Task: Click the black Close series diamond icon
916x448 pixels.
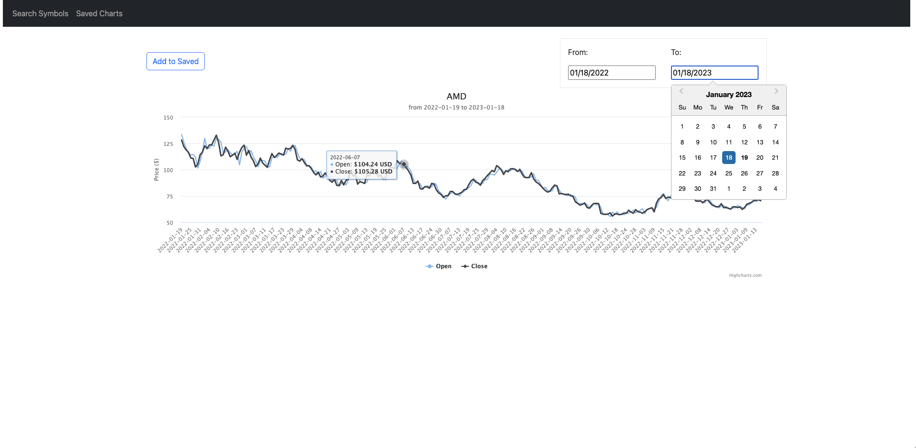Action: tap(464, 266)
